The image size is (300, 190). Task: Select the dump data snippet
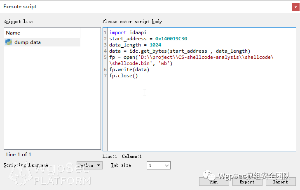click(42, 42)
